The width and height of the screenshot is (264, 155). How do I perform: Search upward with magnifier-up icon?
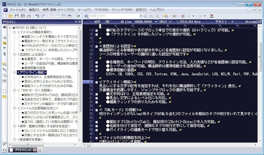151,16
